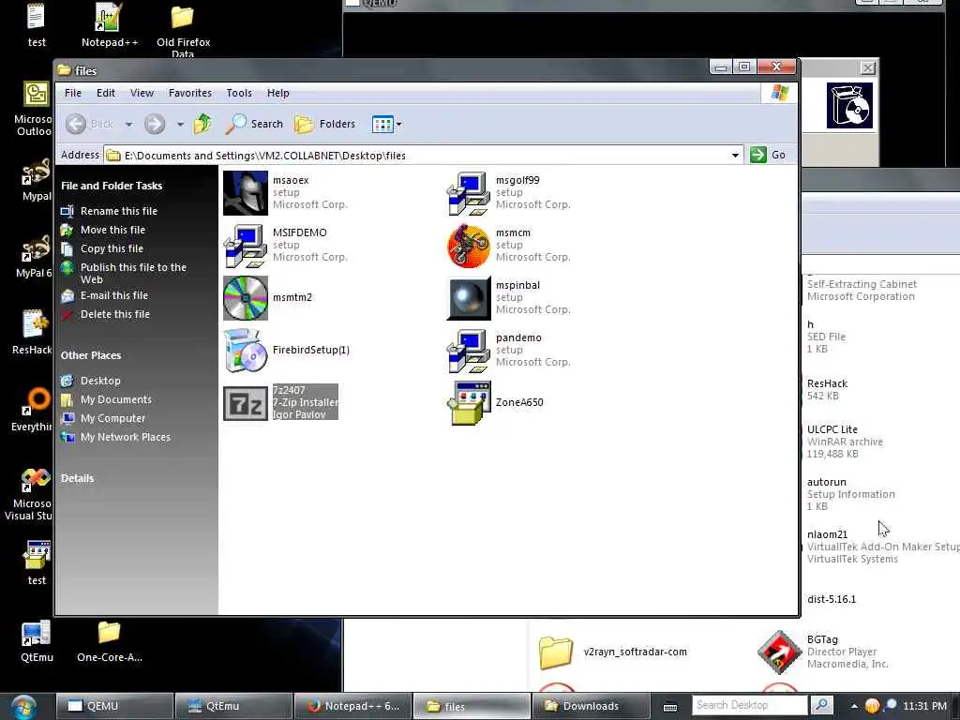Select the QtEmu desktop shortcut
This screenshot has width=960, height=720.
click(x=37, y=641)
